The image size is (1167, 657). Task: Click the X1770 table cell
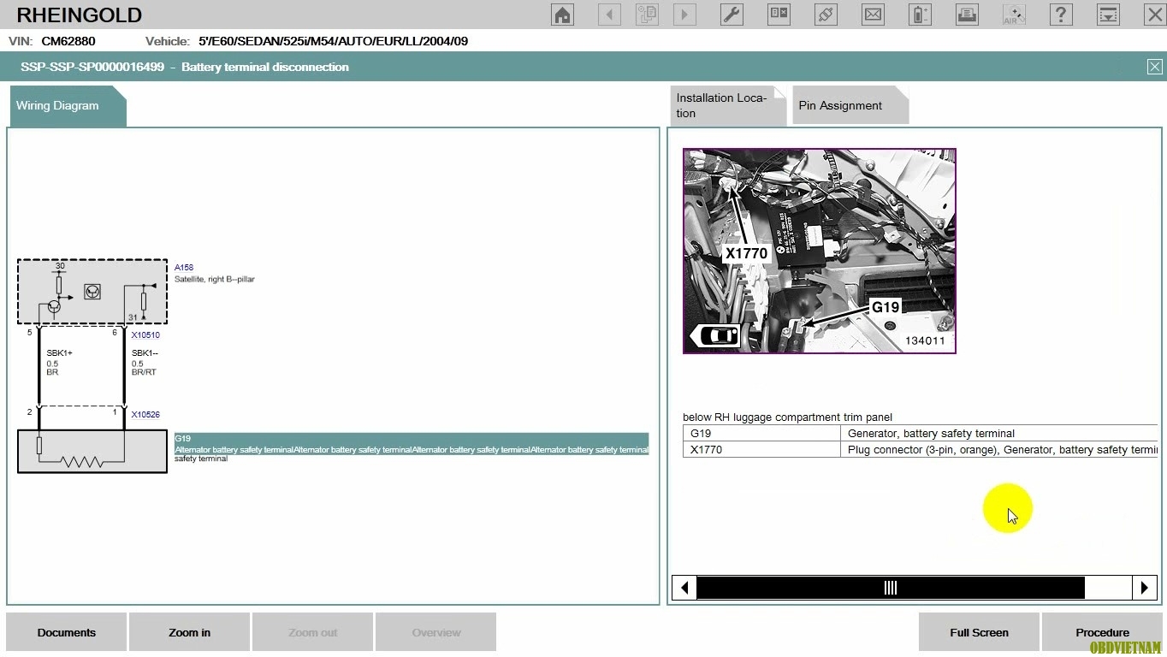pos(761,450)
